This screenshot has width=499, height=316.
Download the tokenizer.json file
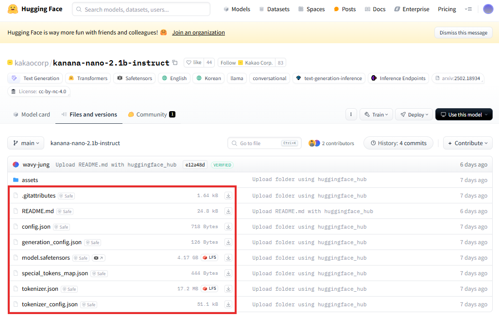pyautogui.click(x=228, y=289)
